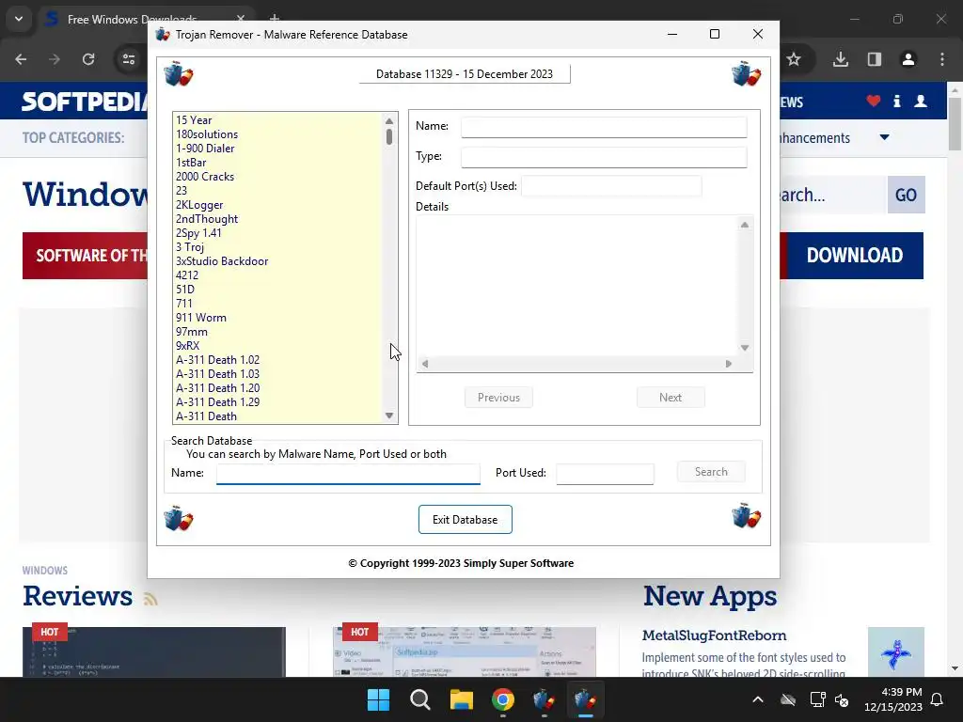Click Details box scroll-down arrow
Screen dimensions: 963x722
click(x=745, y=348)
